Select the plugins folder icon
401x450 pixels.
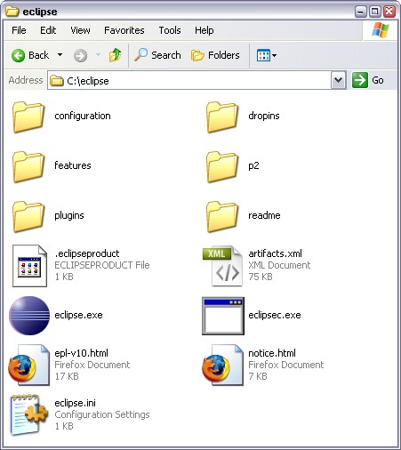pyautogui.click(x=28, y=216)
